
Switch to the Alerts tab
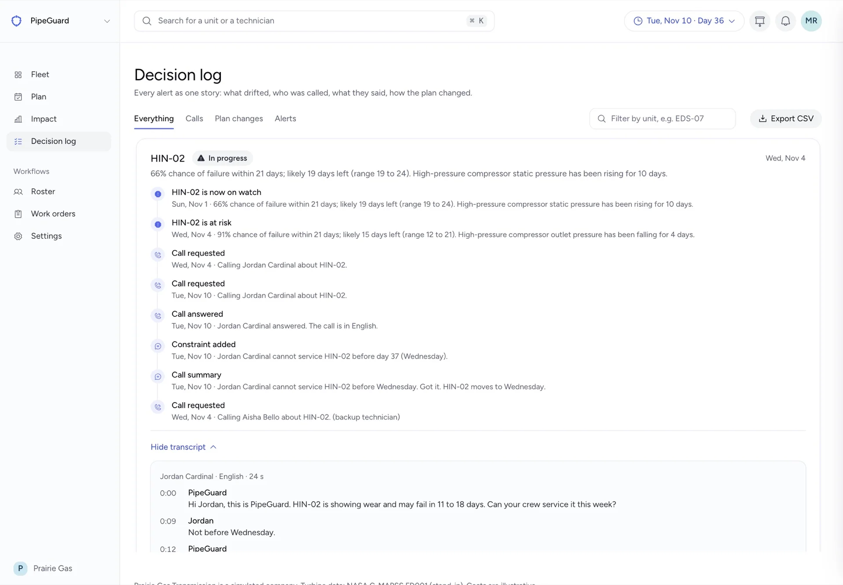coord(285,118)
